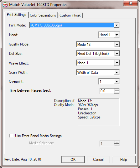
Task: Decrease Time Between Passes with down arrow
Action: click(x=117, y=92)
